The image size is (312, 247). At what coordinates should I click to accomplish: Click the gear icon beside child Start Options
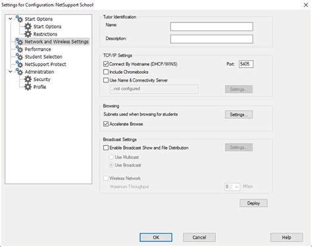tap(28, 26)
